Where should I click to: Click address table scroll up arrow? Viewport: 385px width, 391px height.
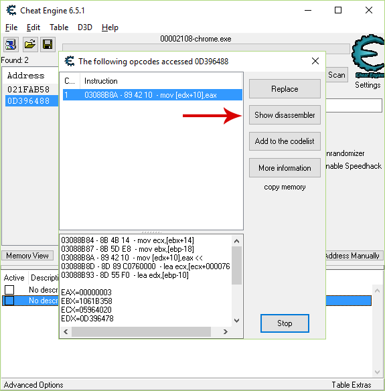[x=377, y=291]
